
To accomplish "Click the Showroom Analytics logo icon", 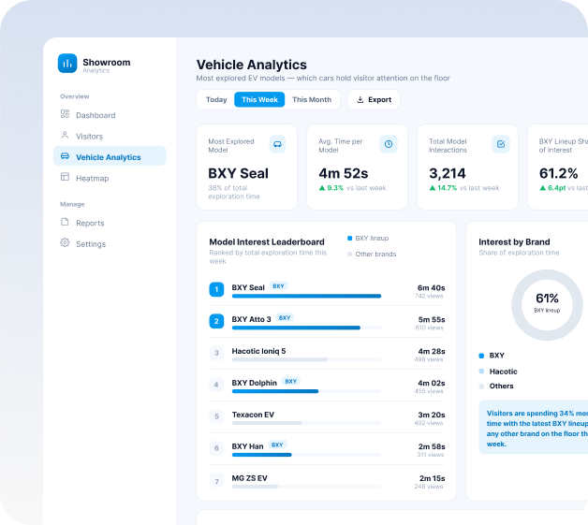I will tap(67, 63).
